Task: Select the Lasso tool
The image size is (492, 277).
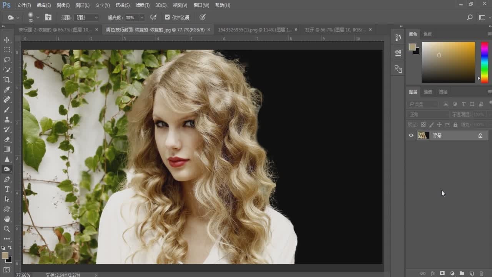Action: pyautogui.click(x=7, y=60)
